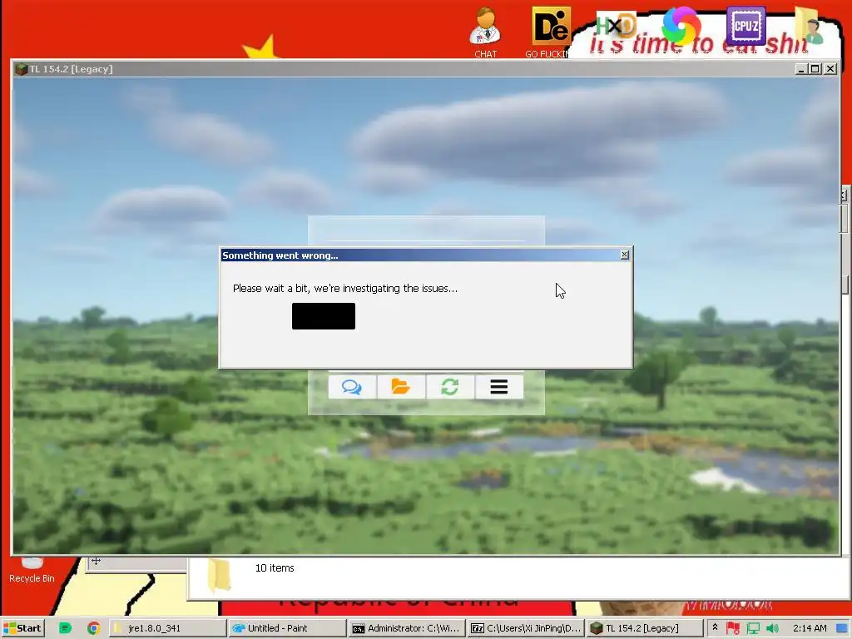This screenshot has height=639, width=852.
Task: Close the "Something went wrong..." dialog
Action: [625, 255]
